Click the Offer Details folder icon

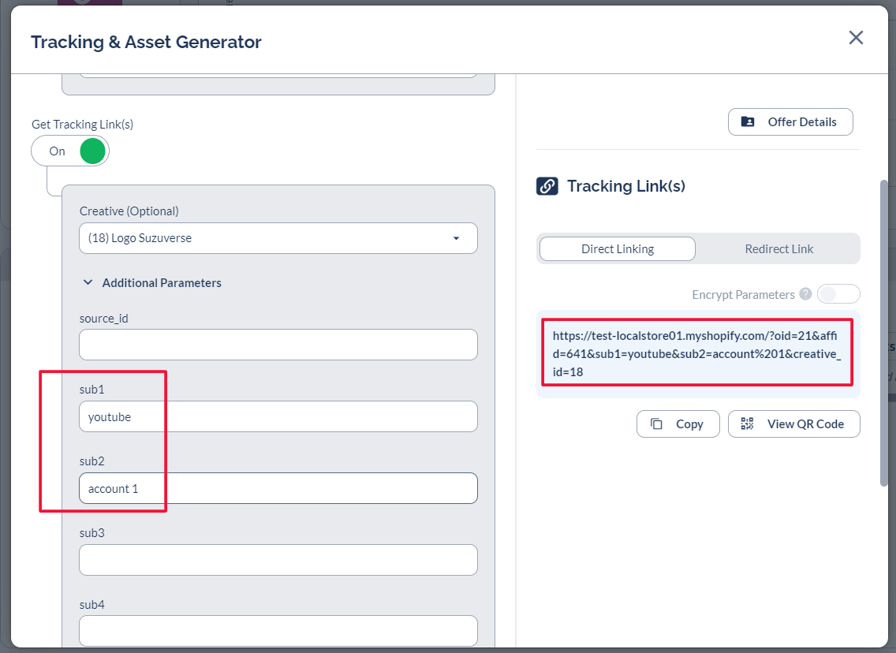(x=748, y=122)
